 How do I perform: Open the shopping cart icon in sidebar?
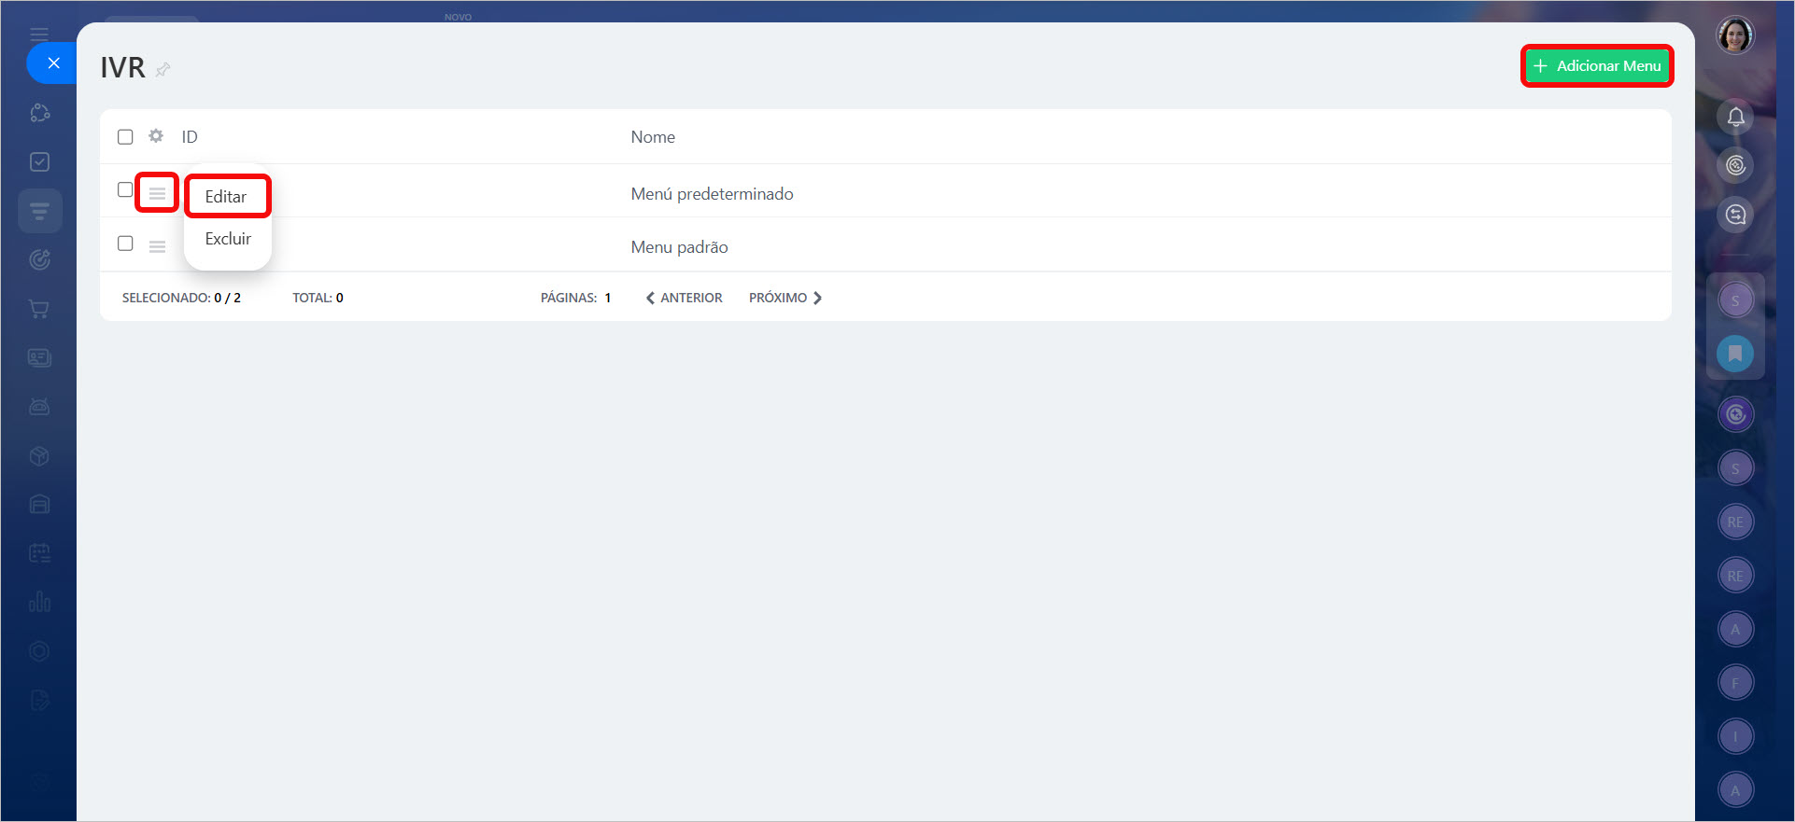39,309
